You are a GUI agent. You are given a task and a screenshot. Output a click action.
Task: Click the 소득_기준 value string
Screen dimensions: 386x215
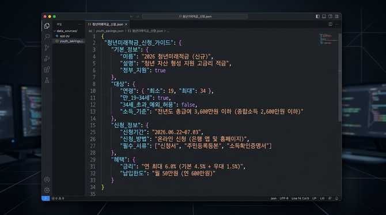tap(229, 112)
